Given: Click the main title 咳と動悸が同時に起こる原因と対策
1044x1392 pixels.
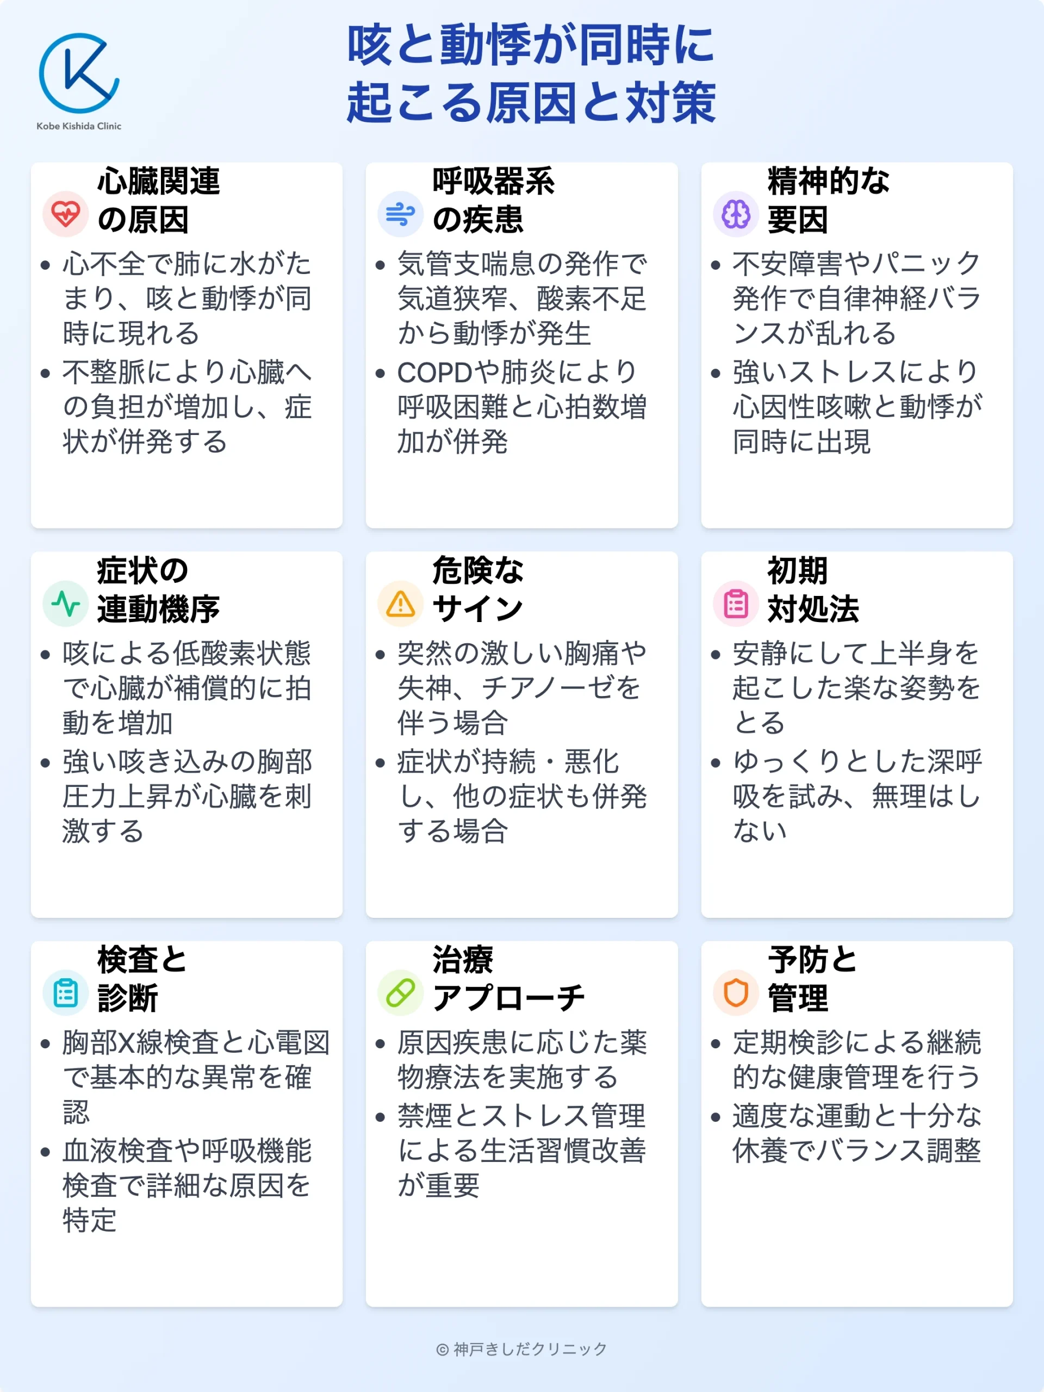Looking at the screenshot, I should pos(531,73).
